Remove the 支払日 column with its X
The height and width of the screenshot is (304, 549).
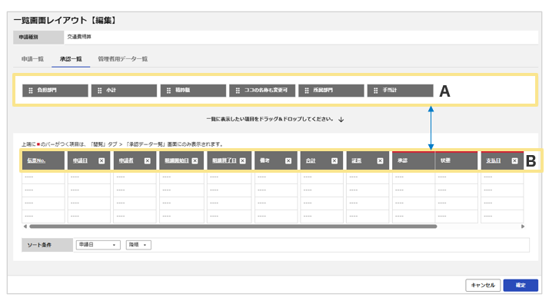tap(514, 160)
